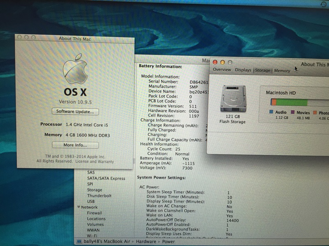Screen dimensions: 329x246
Task: Select Thunderbolt in the sidebar
Action: (x=99, y=196)
